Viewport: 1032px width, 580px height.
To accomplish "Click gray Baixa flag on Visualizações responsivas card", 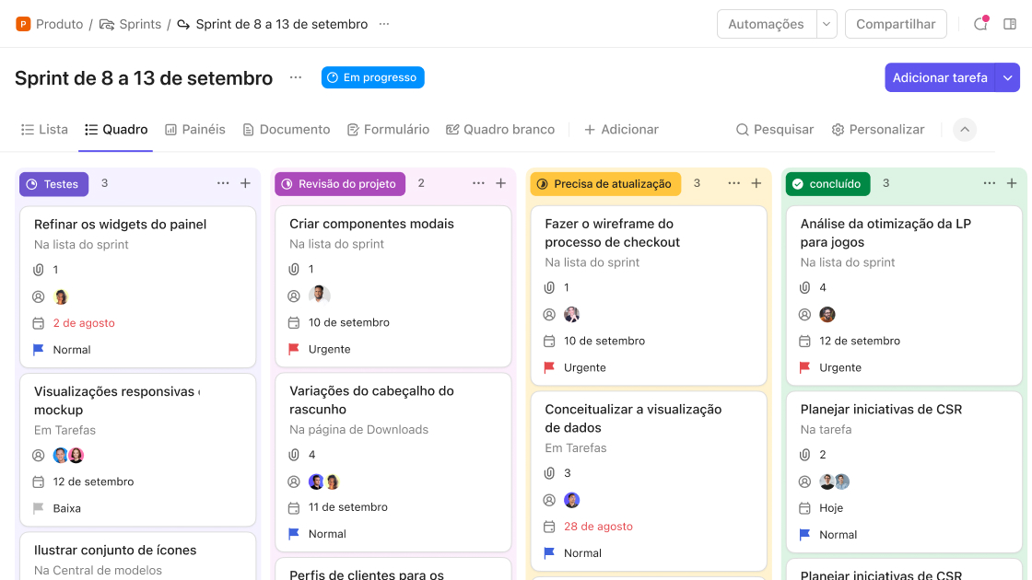I will click(38, 508).
